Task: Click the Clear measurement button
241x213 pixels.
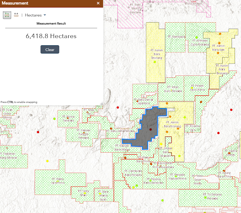Action: (x=50, y=49)
